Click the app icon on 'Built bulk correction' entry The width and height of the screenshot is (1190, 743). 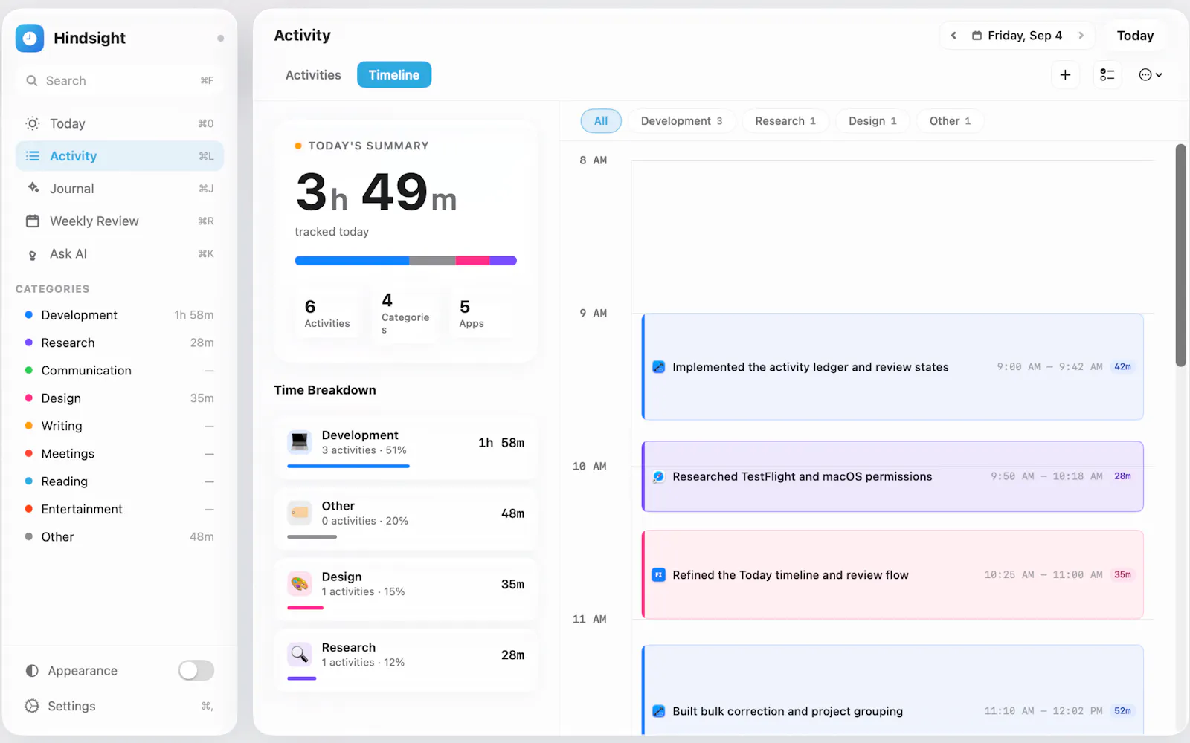pos(659,712)
